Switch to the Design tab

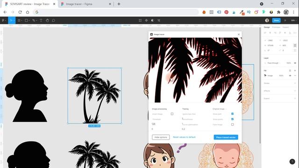tap(267, 27)
